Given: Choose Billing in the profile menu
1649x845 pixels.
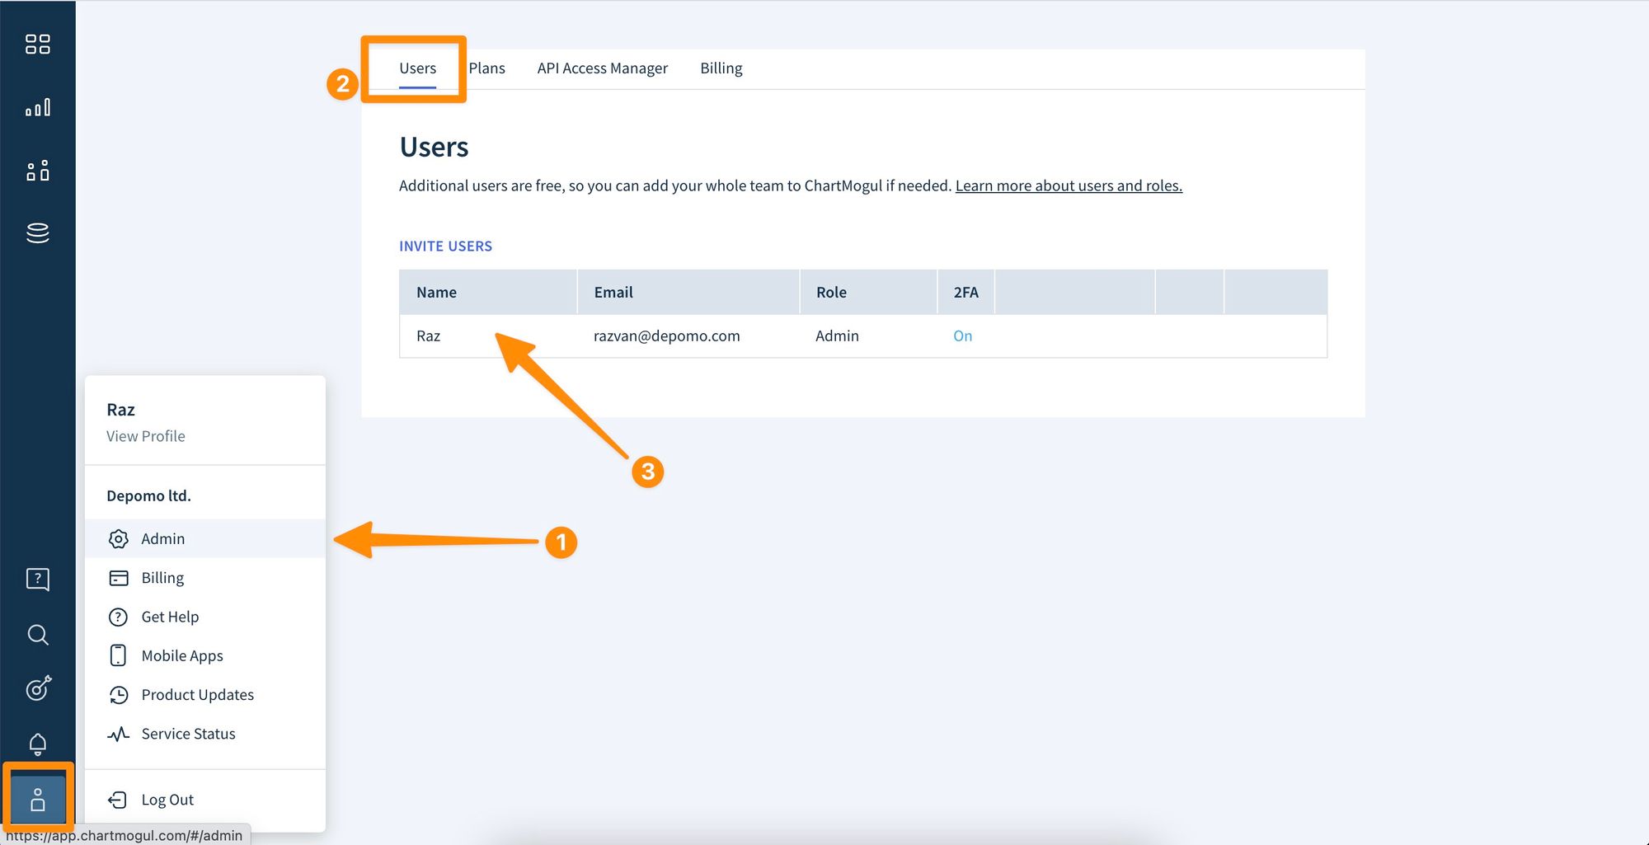Looking at the screenshot, I should tap(162, 577).
